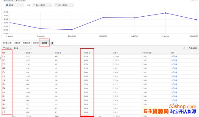Viewport: 199px width, 117px height.
Task: Open 分日详情 link for 山东 row
Action: point(174,93)
